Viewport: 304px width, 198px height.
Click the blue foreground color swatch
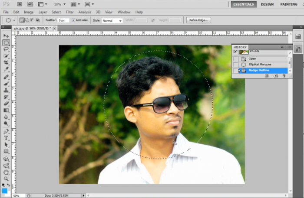coord(5,191)
